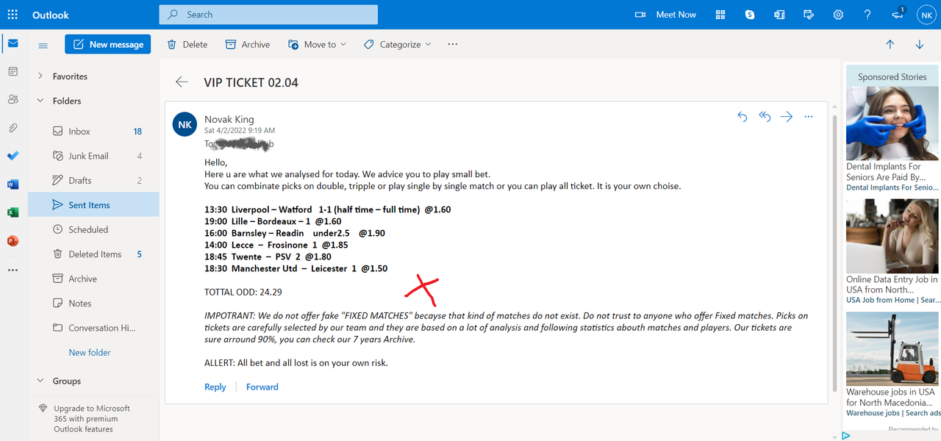Screen dimensions: 941x441
Task: Click the AdChoices triangle icon
Action: (846, 436)
